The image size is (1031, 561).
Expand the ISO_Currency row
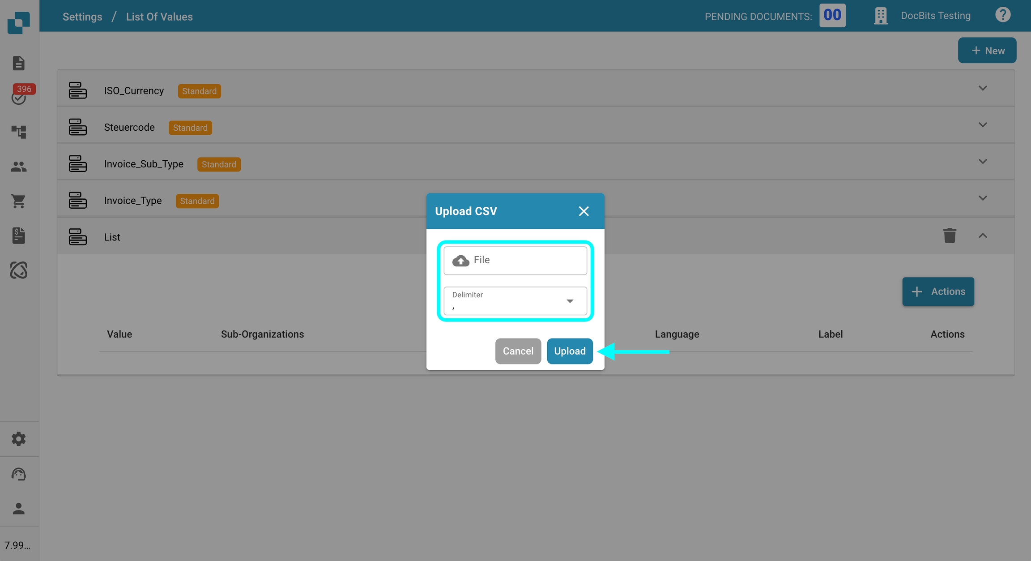coord(982,88)
